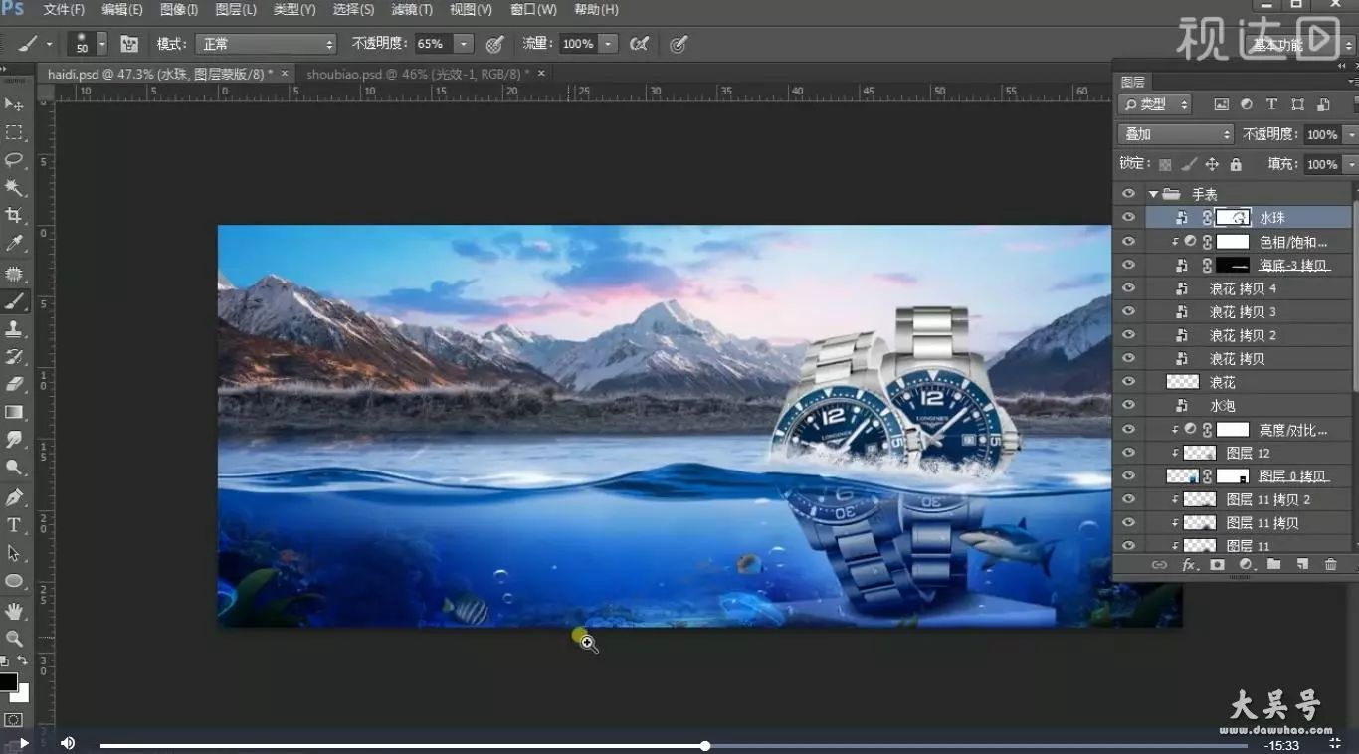Toggle lock all in layers panel
The image size is (1359, 754).
click(1236, 164)
